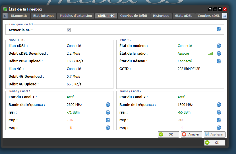The height and width of the screenshot is (154, 236).
Task: Open the Courbes de Débit tab
Action: pos(134,16)
